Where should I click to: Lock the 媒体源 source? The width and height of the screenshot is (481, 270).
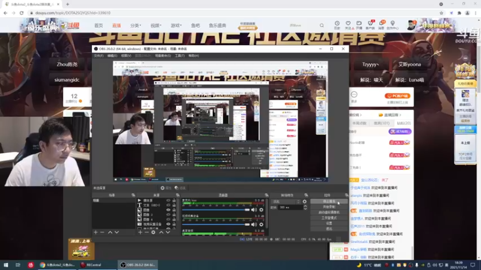tap(174, 200)
